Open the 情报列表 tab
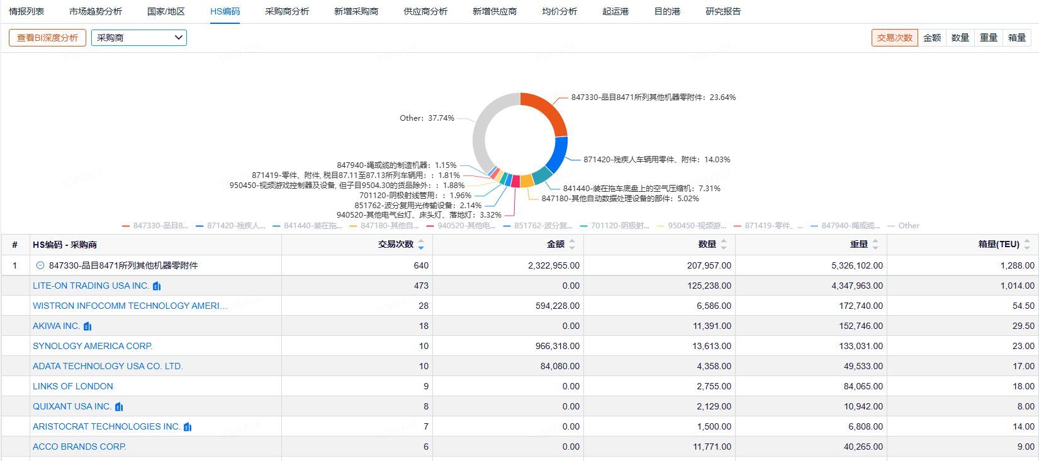The image size is (1039, 461). click(x=26, y=11)
